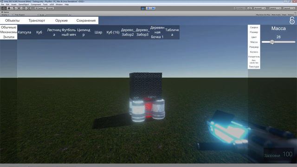This screenshot has height=167, width=297.
Task: Select the Энтити category
Action: pos(8,37)
